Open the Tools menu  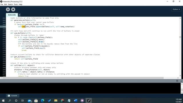[x=16, y=5]
